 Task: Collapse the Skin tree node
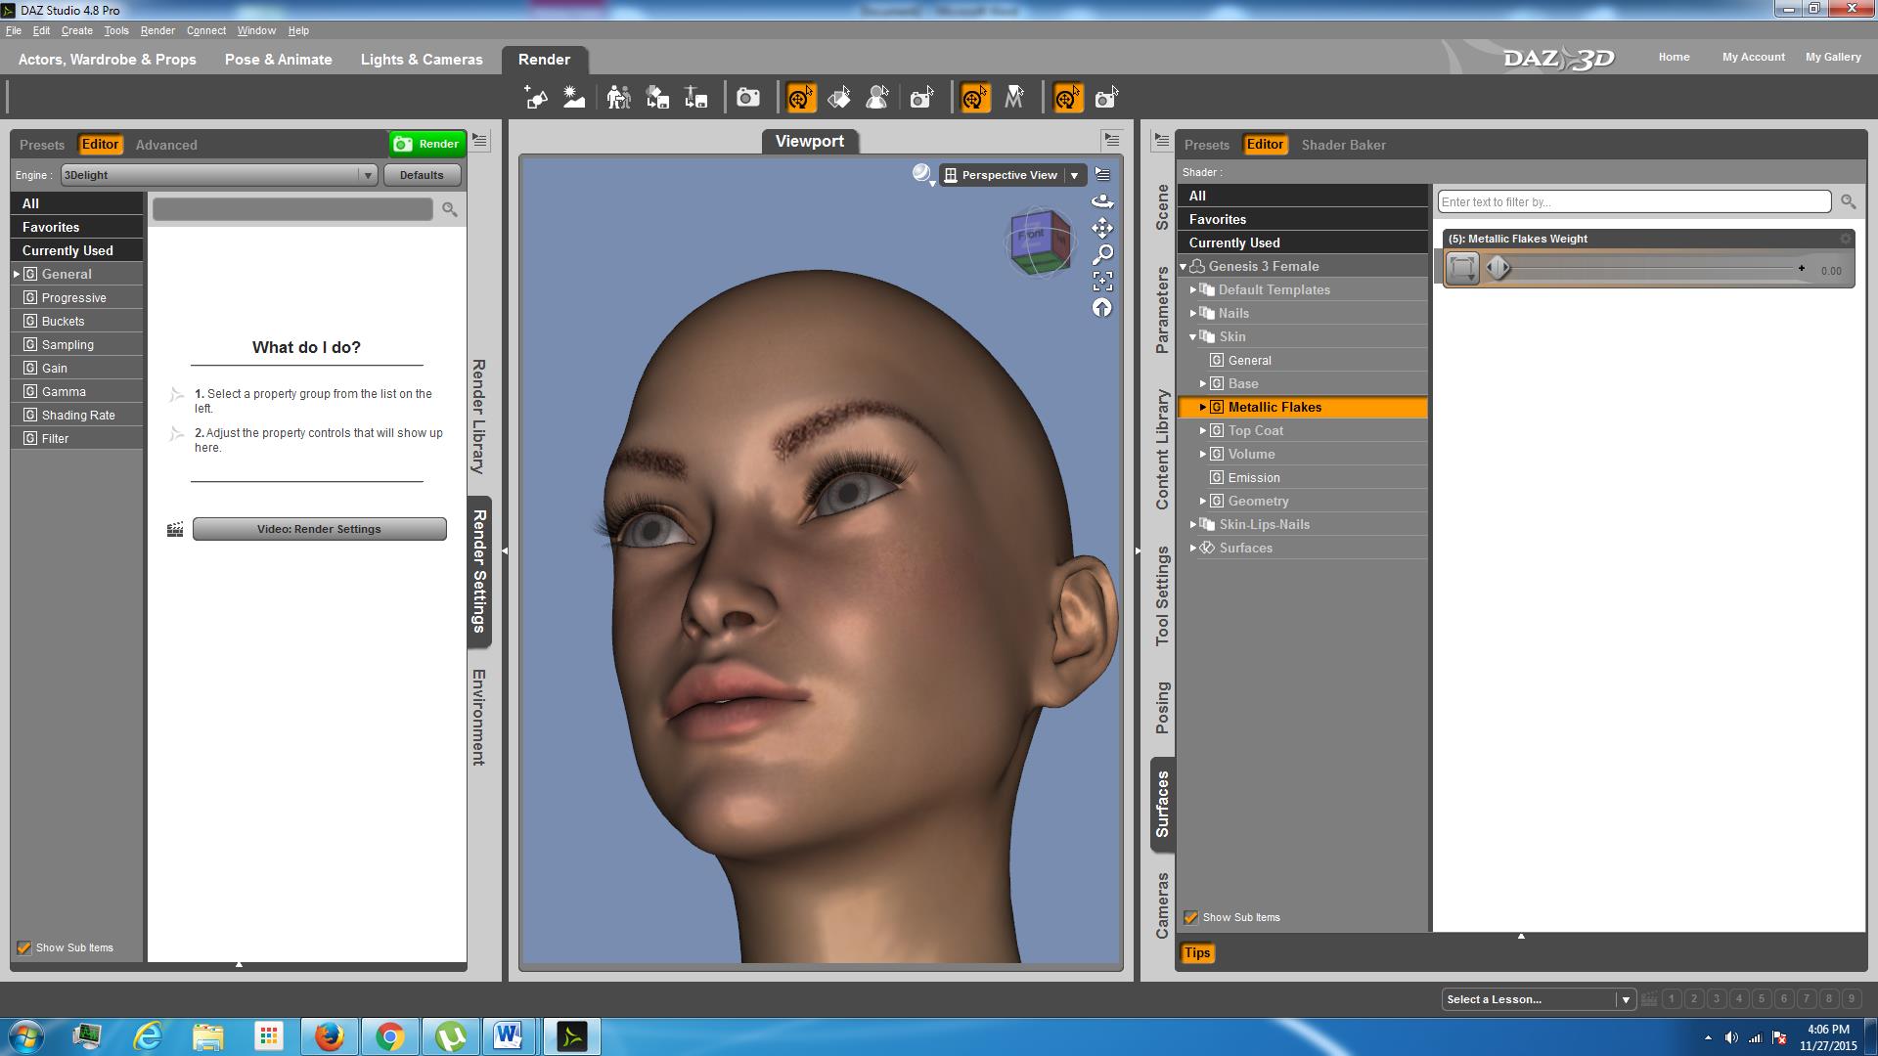1192,336
